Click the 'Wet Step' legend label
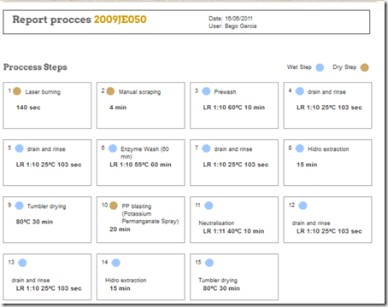 (299, 67)
